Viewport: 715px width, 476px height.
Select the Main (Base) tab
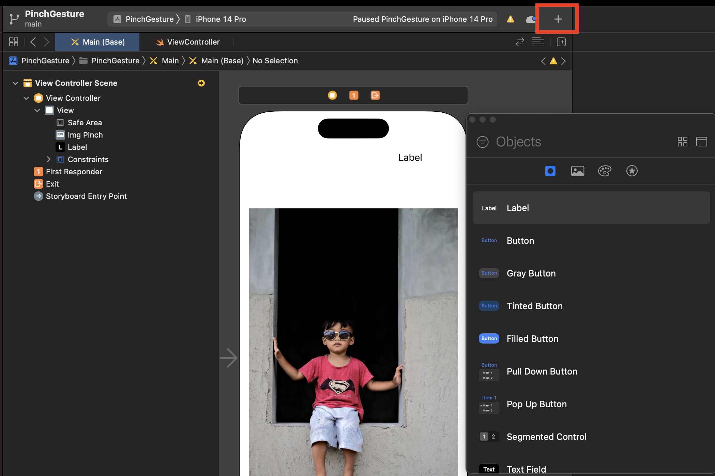click(x=97, y=42)
